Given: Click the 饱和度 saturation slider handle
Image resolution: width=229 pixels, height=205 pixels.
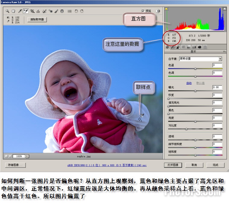Looking at the screenshot, I should (195, 155).
